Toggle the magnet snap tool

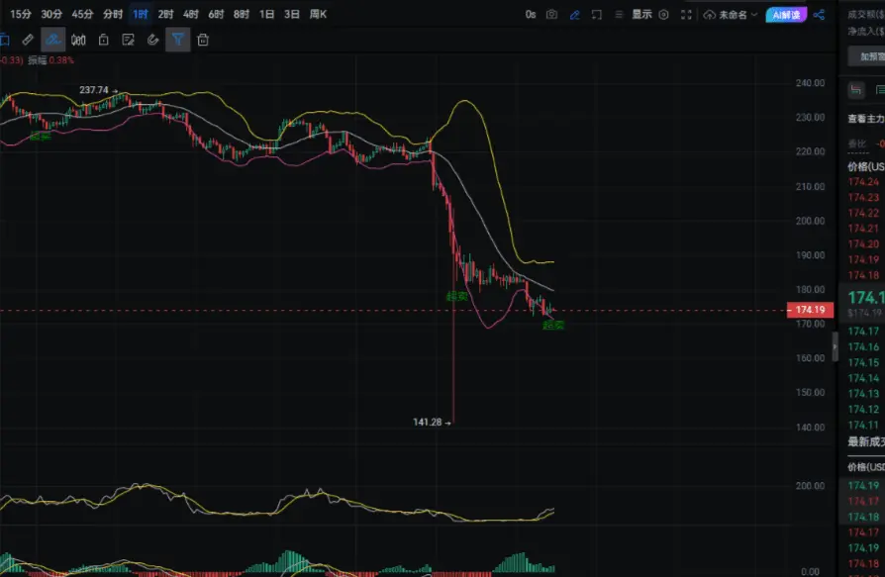click(153, 40)
